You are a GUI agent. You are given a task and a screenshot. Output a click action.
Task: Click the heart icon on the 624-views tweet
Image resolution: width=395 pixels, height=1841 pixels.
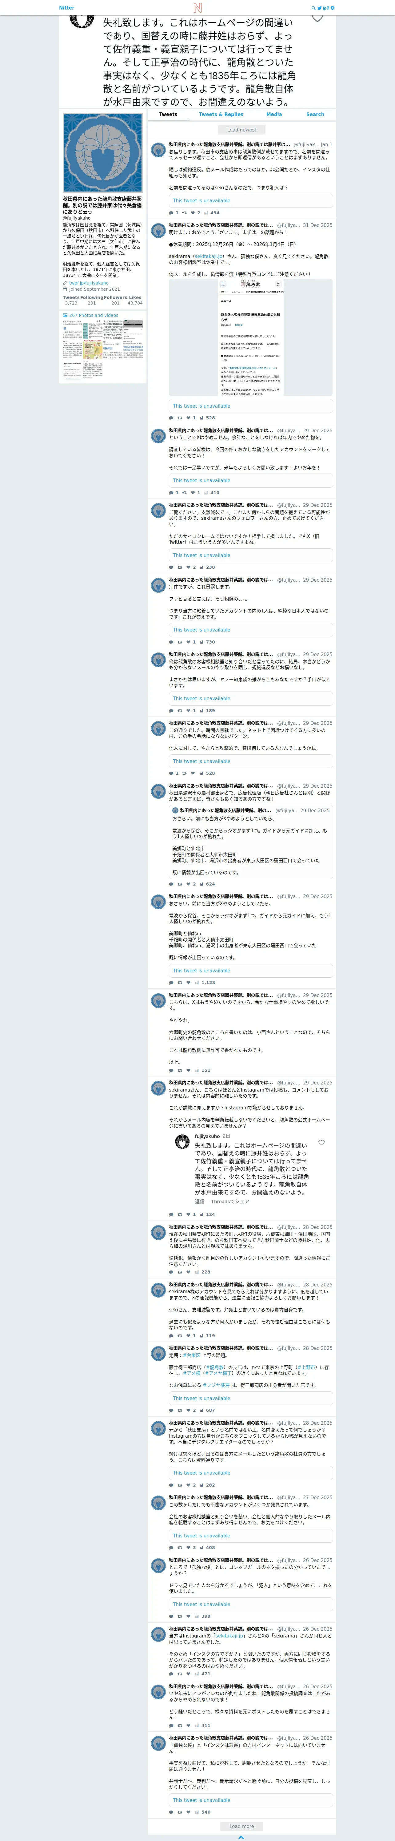point(188,884)
